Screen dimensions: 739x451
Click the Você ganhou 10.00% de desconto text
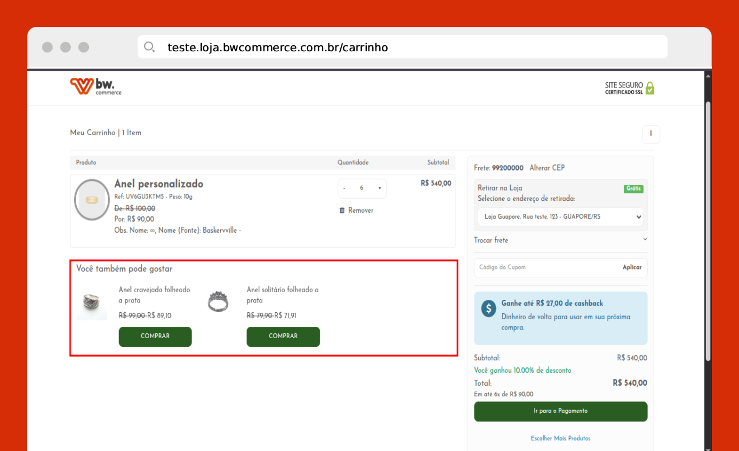pos(523,371)
